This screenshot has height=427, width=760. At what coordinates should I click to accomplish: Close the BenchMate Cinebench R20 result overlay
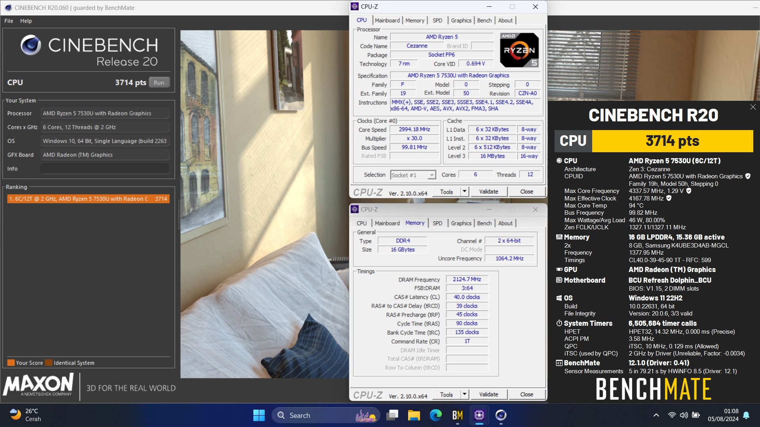tap(753, 107)
